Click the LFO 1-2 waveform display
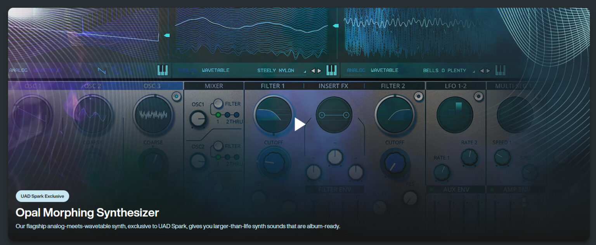The image size is (596, 245). coord(455,113)
